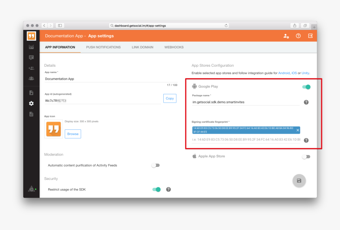Click the Package name input field
Viewport: 340px width, 230px height.
click(x=246, y=102)
